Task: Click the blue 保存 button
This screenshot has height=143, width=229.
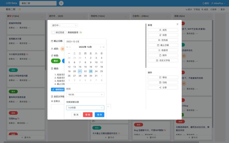Action: tap(99, 115)
